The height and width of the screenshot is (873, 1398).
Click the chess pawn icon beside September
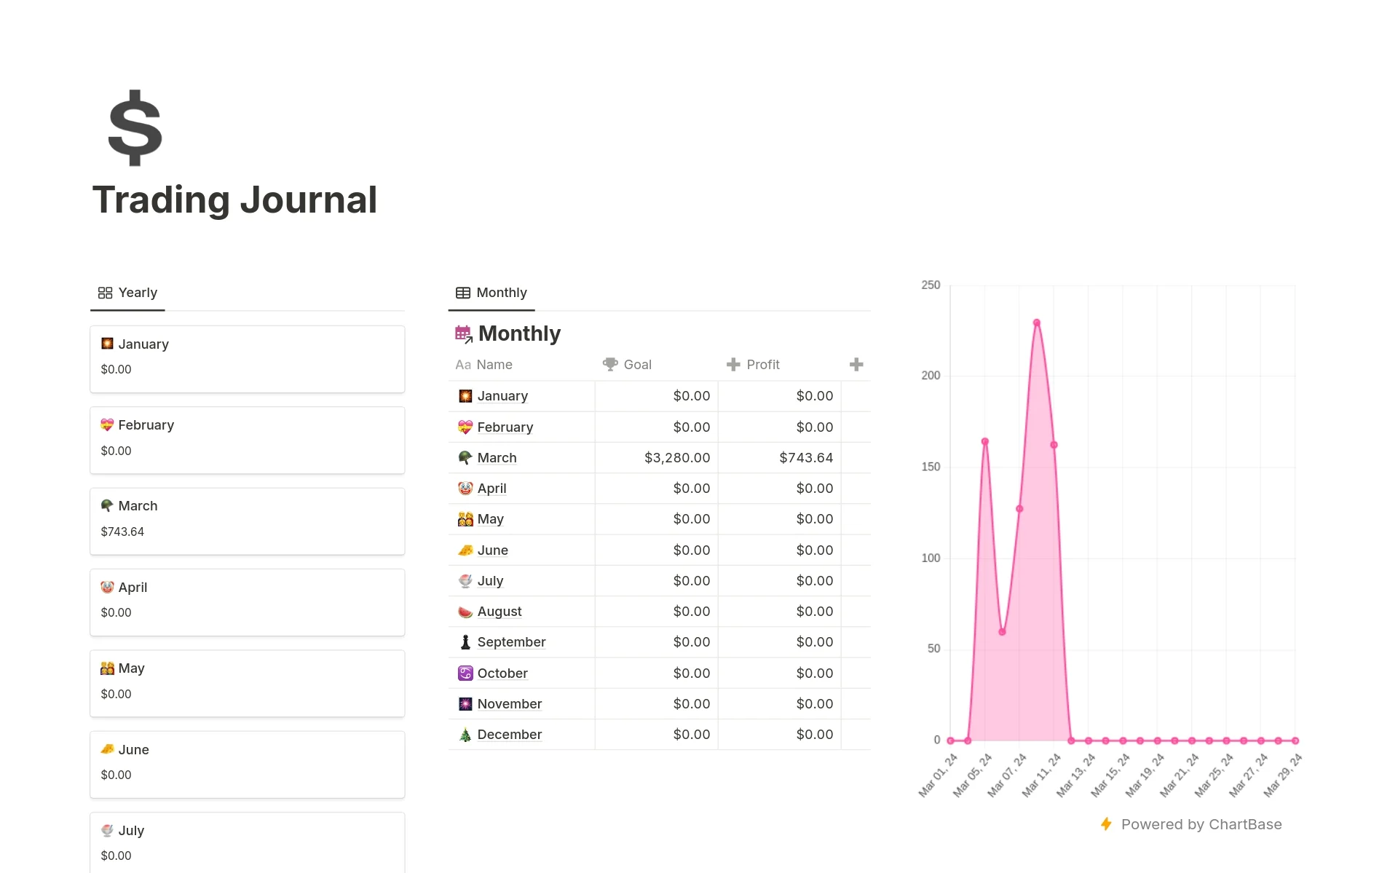[x=465, y=642]
